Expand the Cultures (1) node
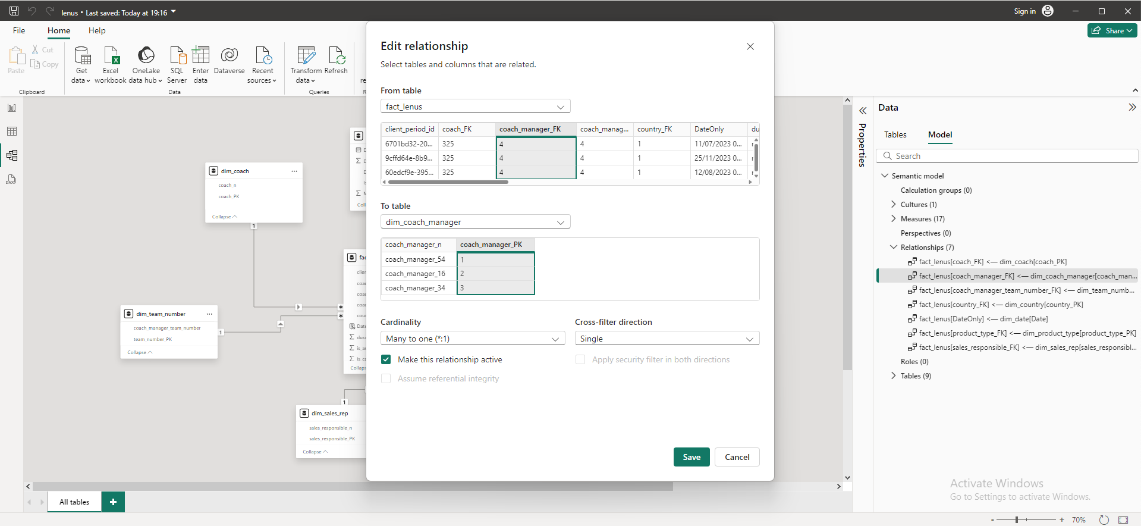This screenshot has width=1141, height=526. pyautogui.click(x=893, y=204)
